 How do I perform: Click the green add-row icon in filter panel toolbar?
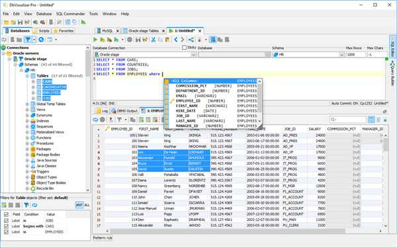(x=4, y=205)
